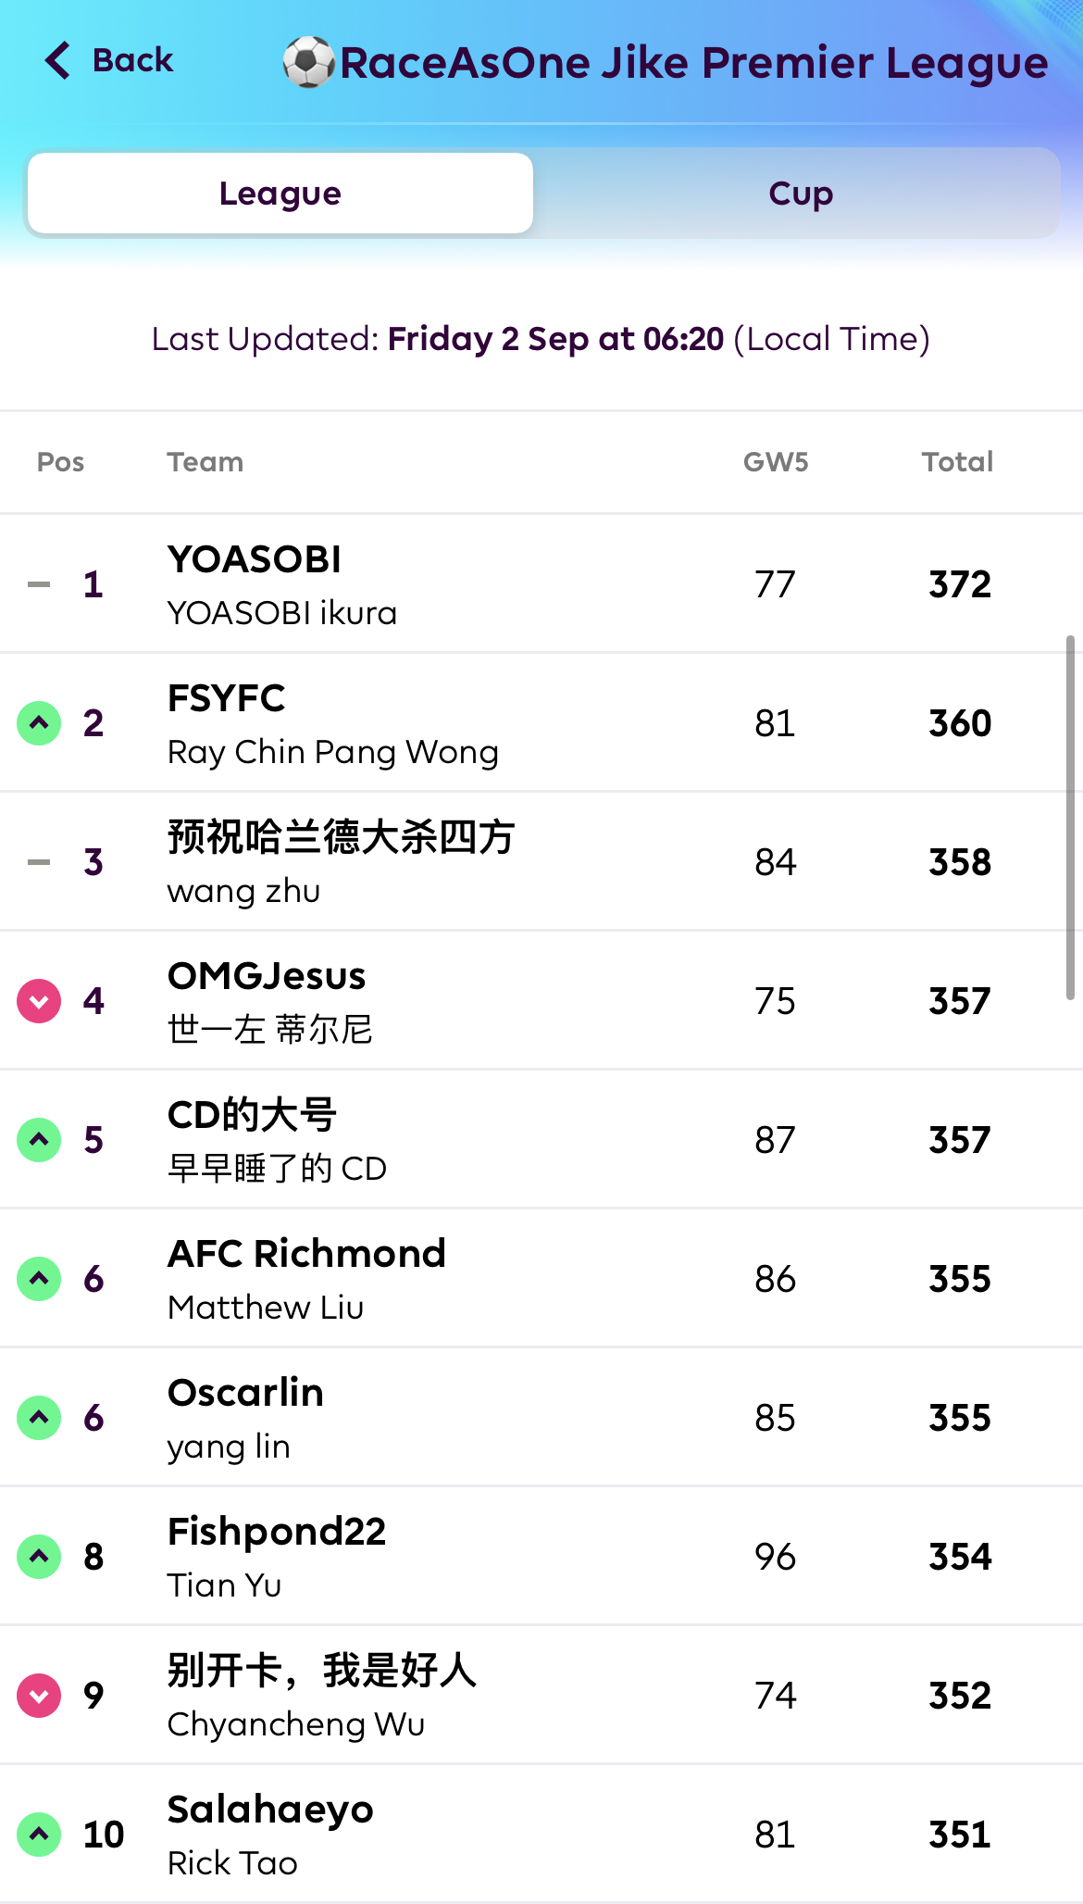Click the vertical scrollbar on the right
Viewport: 1083px width, 1904px height.
(1070, 817)
